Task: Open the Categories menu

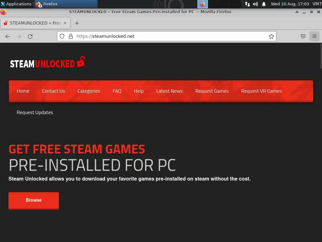Action: click(x=89, y=91)
